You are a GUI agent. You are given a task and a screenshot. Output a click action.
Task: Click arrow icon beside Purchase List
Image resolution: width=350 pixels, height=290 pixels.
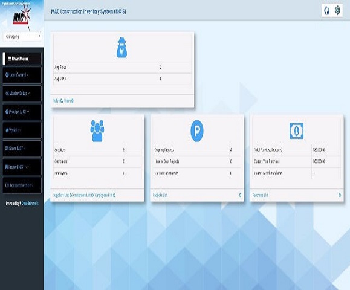click(x=340, y=195)
